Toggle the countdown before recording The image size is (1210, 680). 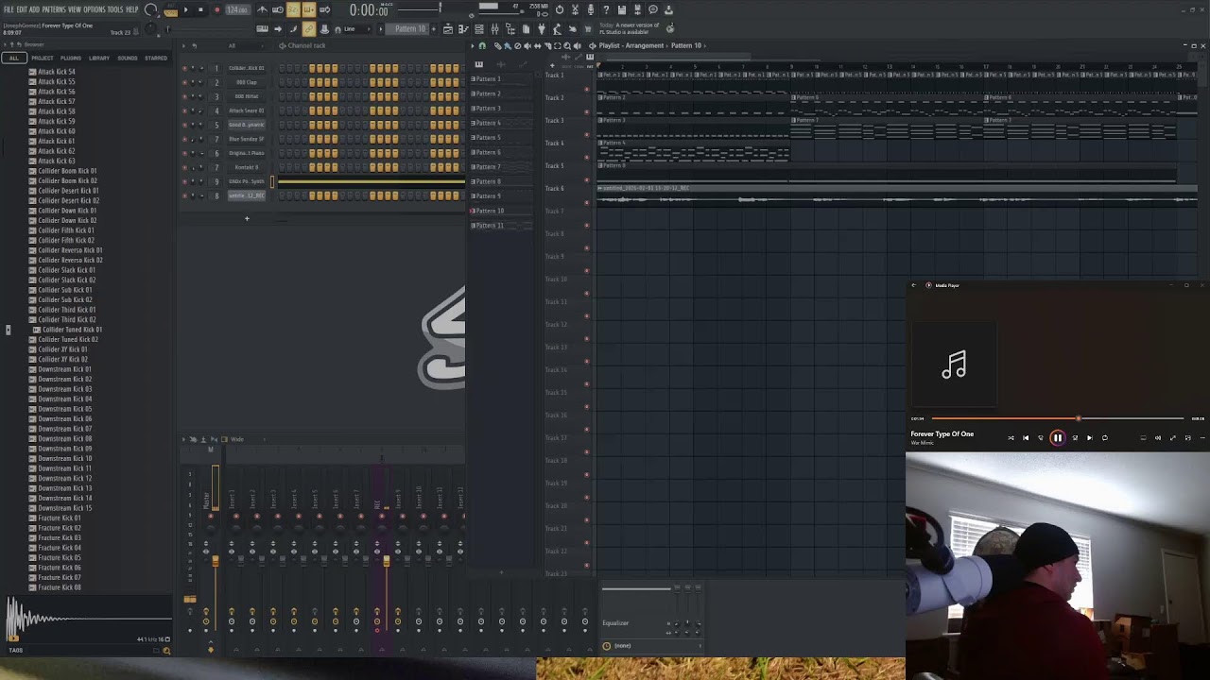293,9
